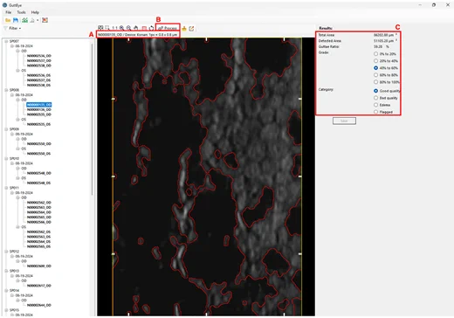Viewport: 454px width, 318px height.
Task: Select N00002608_OD under SP012
Action: coord(39,266)
